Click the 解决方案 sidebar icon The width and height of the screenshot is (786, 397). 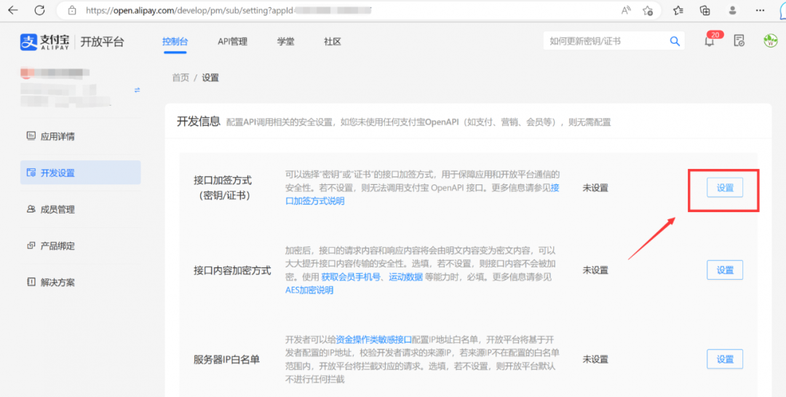click(31, 282)
